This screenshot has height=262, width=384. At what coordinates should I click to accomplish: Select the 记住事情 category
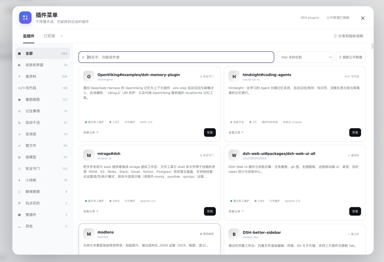point(43,111)
